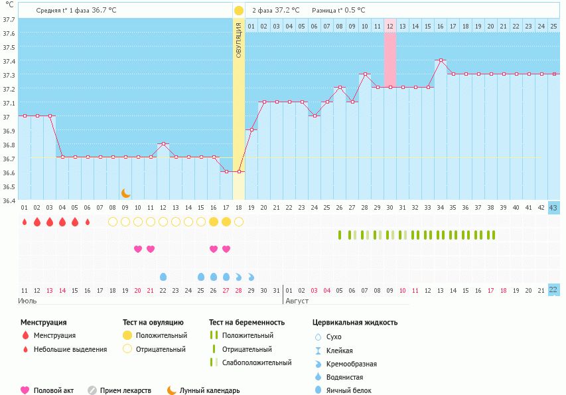Image resolution: width=566 pixels, height=395 pixels.
Task: Click the menstruation drop on cycle day 01
Action: (x=24, y=222)
